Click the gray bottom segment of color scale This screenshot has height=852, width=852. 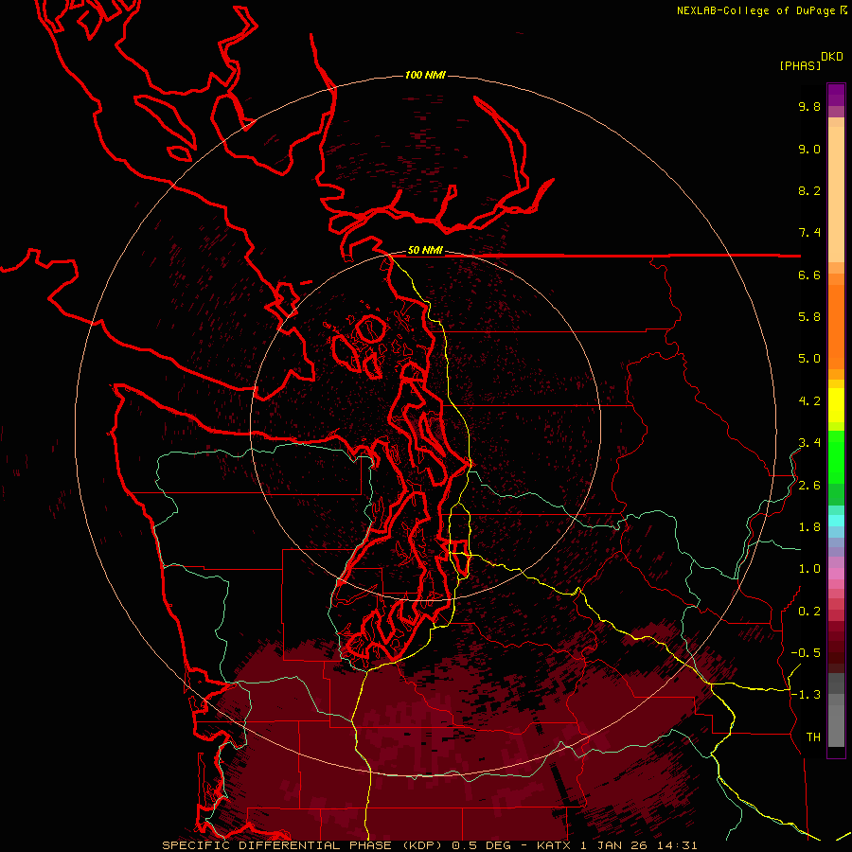coord(836,726)
